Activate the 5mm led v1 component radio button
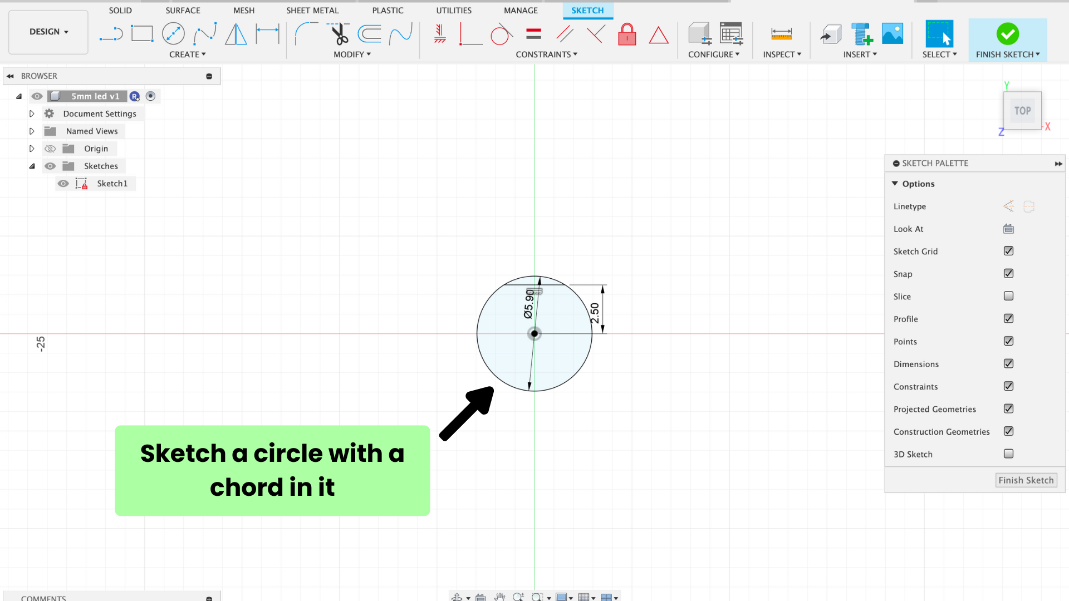The image size is (1069, 601). point(150,96)
